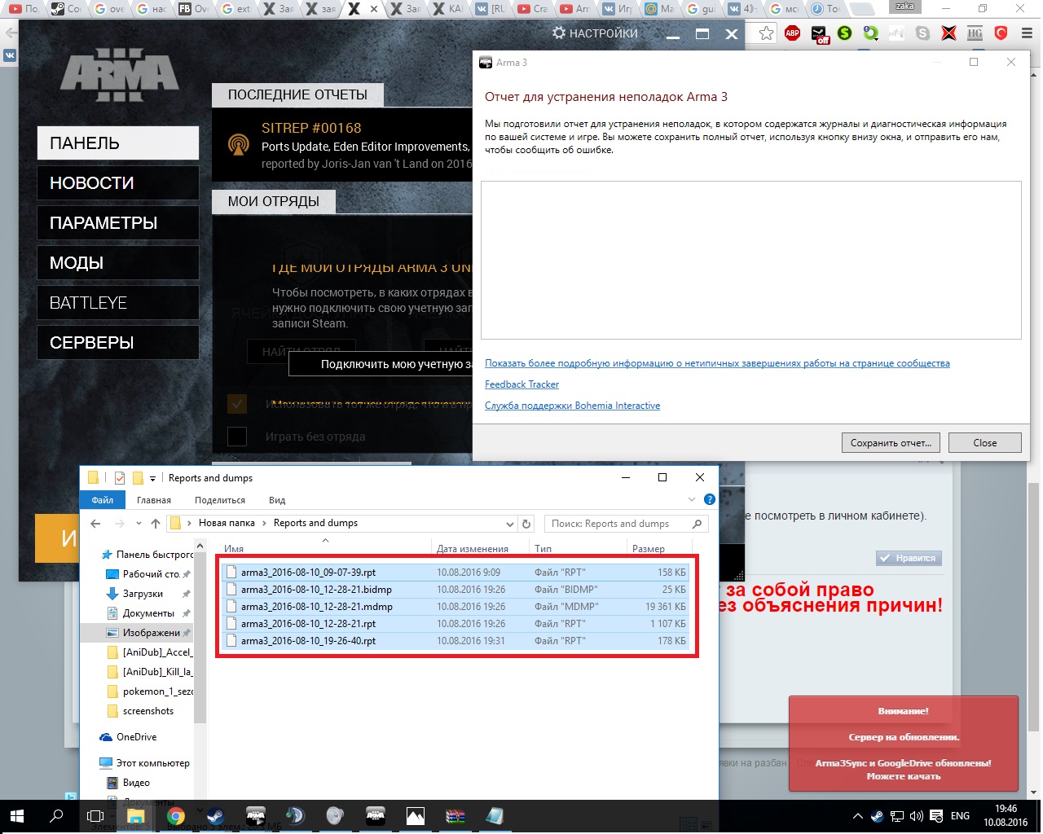Click Подключить мою учетную запись button

pos(381,364)
